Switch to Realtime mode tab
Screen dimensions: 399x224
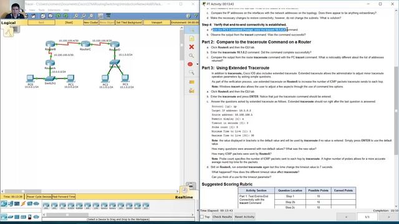[x=184, y=197]
